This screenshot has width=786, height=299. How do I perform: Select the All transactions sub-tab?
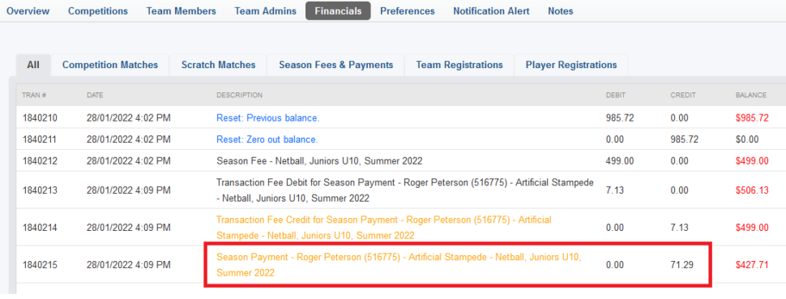coord(33,65)
